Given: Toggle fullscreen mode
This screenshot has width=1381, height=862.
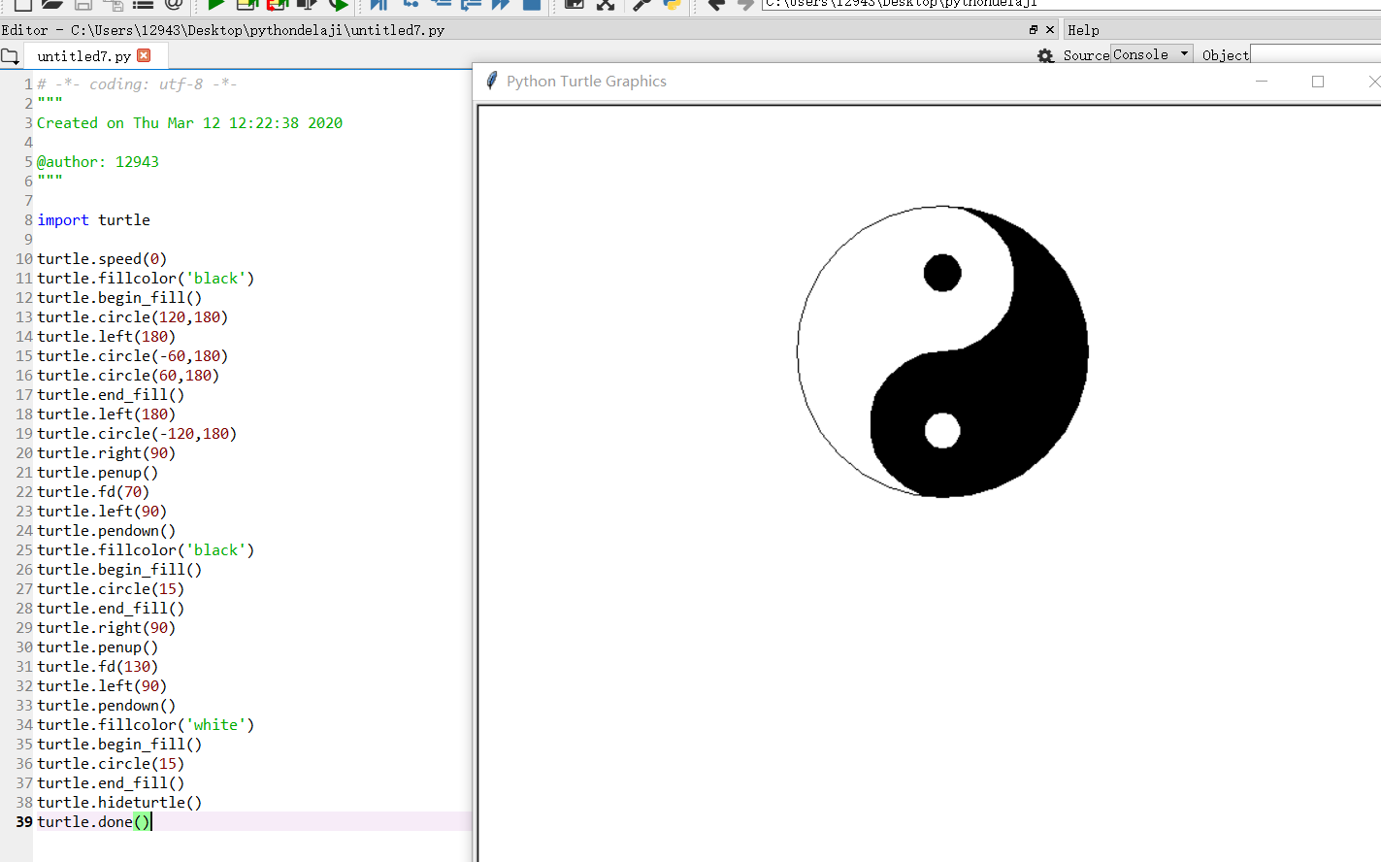Looking at the screenshot, I should 606,5.
